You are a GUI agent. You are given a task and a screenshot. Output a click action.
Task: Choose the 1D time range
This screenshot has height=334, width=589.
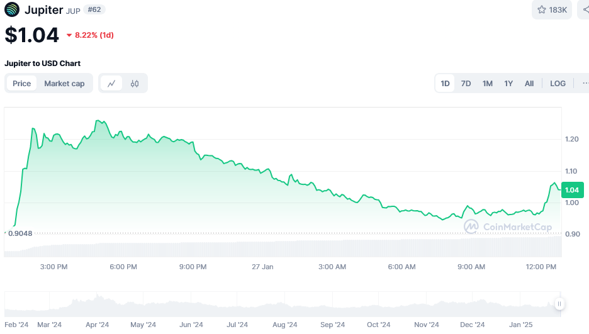[x=445, y=83]
